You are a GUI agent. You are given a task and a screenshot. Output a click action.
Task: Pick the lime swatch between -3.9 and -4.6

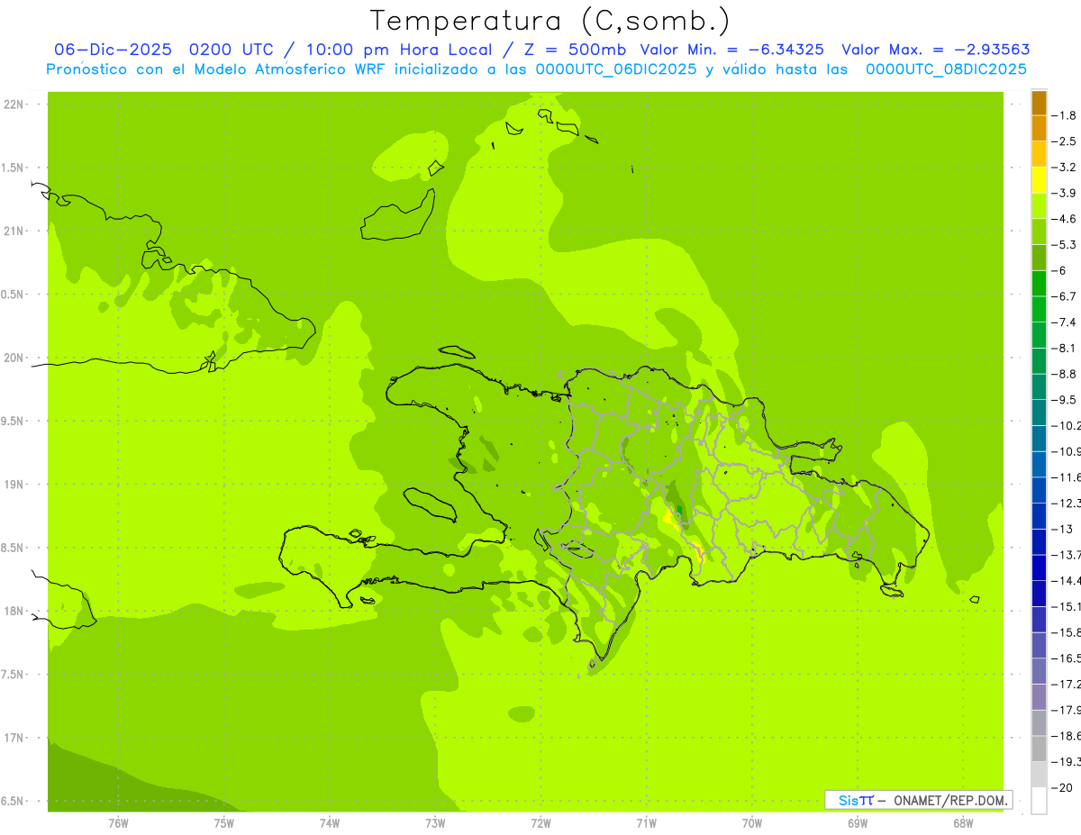1039,206
